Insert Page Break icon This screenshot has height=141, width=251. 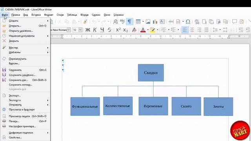[171, 22]
